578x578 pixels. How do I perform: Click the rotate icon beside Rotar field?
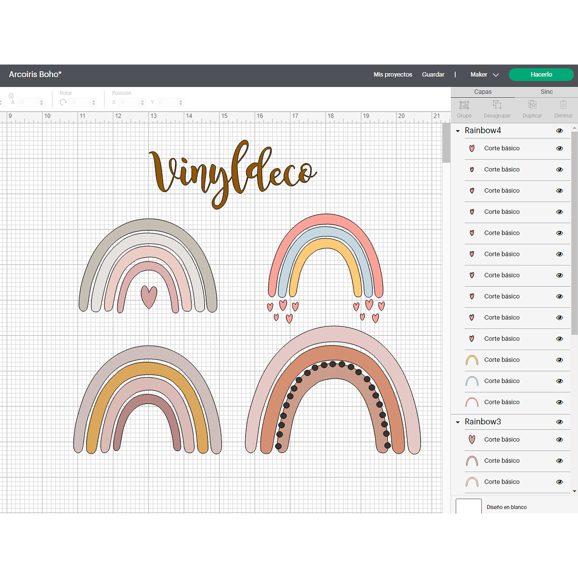pos(63,102)
